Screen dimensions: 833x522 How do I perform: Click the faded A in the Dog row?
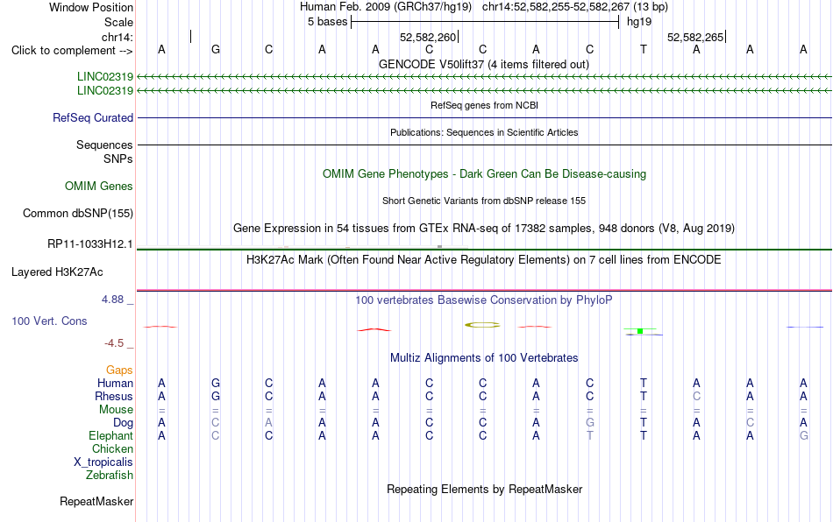point(269,423)
